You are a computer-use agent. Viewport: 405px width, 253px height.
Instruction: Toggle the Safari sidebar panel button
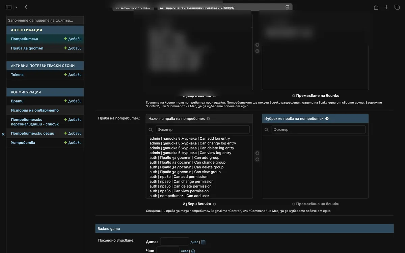click(9, 7)
